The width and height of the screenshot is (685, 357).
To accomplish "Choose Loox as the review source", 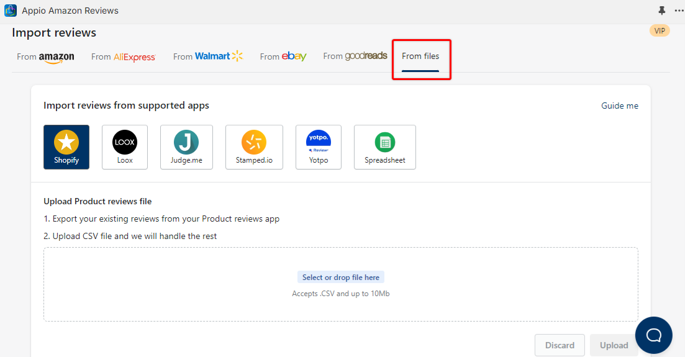I will click(x=125, y=147).
